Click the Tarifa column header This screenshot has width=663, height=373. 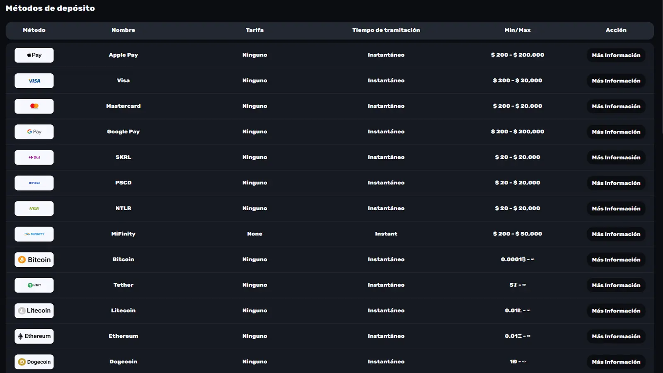[254, 30]
